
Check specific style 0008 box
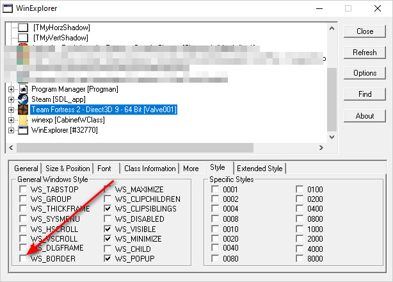(215, 219)
